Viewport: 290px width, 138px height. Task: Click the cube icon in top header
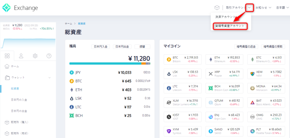217,8
